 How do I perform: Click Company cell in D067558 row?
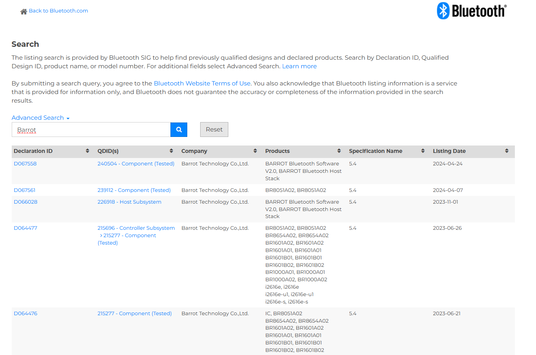pos(215,164)
